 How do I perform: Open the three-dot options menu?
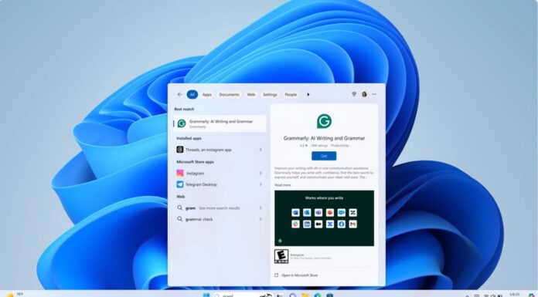[374, 94]
